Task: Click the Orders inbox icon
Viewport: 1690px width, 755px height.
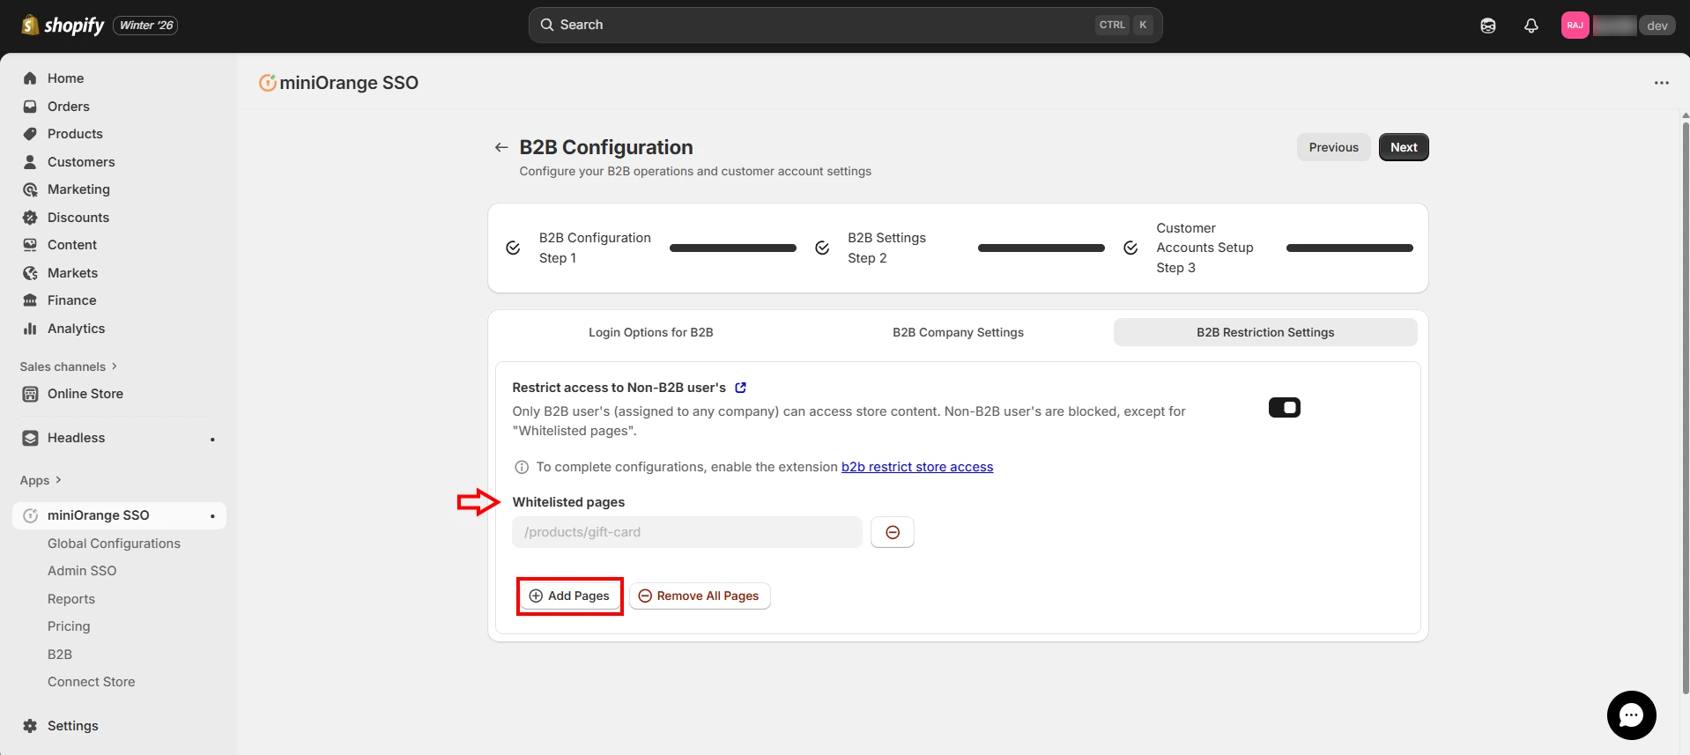Action: pyautogui.click(x=30, y=107)
